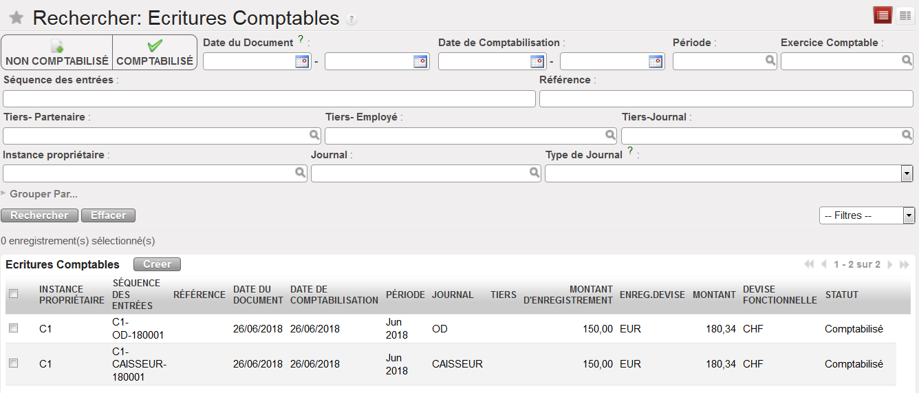Open calendar for Date du Document start

(303, 62)
